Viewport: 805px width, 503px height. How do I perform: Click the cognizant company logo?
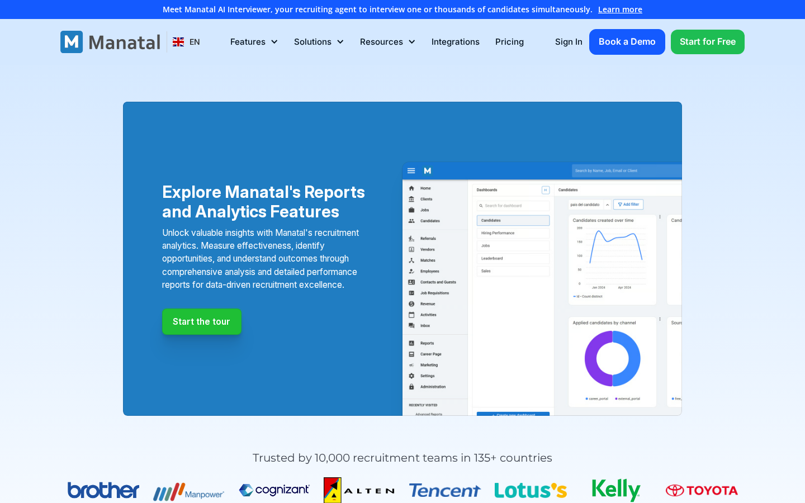tap(274, 490)
